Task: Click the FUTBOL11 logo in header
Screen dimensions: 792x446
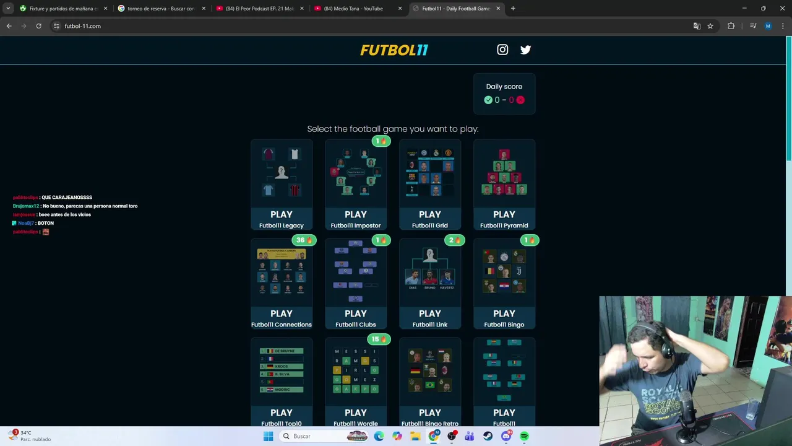Action: pyautogui.click(x=394, y=50)
